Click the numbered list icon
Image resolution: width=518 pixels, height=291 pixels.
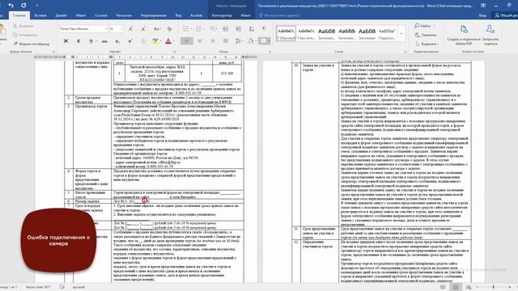pyautogui.click(x=199, y=29)
